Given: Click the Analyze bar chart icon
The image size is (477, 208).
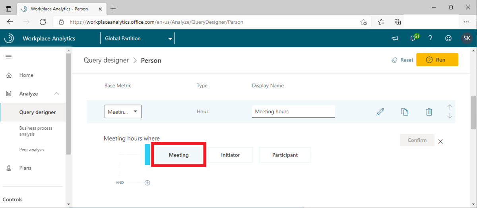Looking at the screenshot, I should tap(9, 94).
